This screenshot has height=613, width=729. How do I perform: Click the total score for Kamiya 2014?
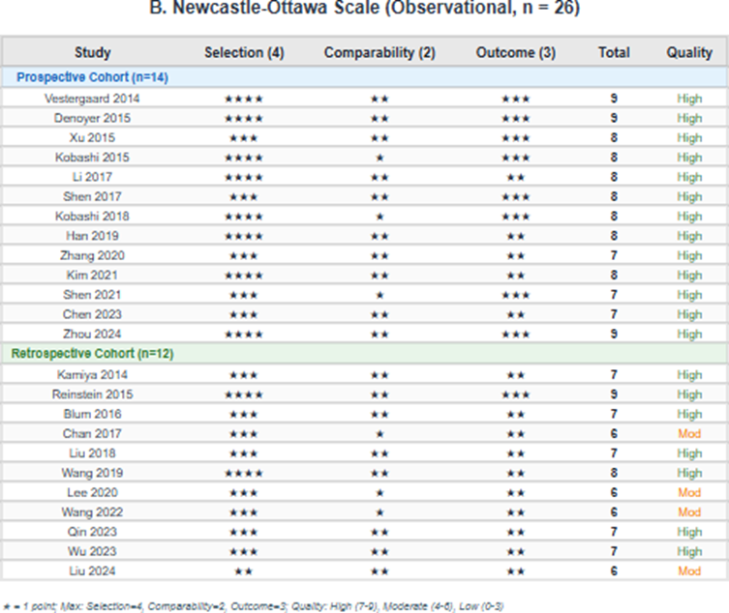click(614, 374)
